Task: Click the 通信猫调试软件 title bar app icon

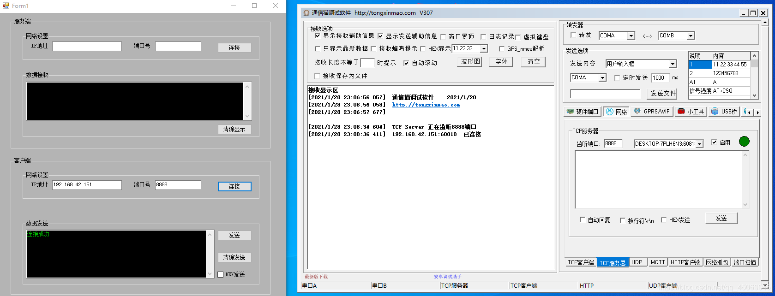Action: click(x=306, y=13)
